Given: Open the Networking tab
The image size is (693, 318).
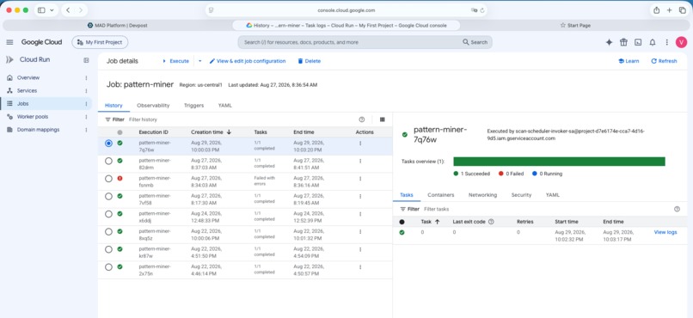Looking at the screenshot, I should [482, 195].
